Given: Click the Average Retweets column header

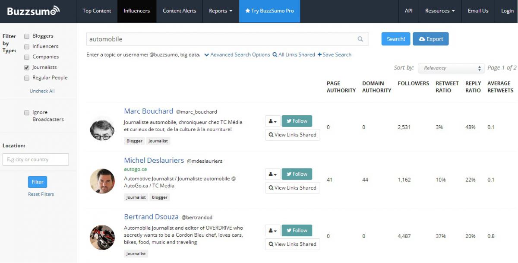Looking at the screenshot, I should pyautogui.click(x=500, y=87).
